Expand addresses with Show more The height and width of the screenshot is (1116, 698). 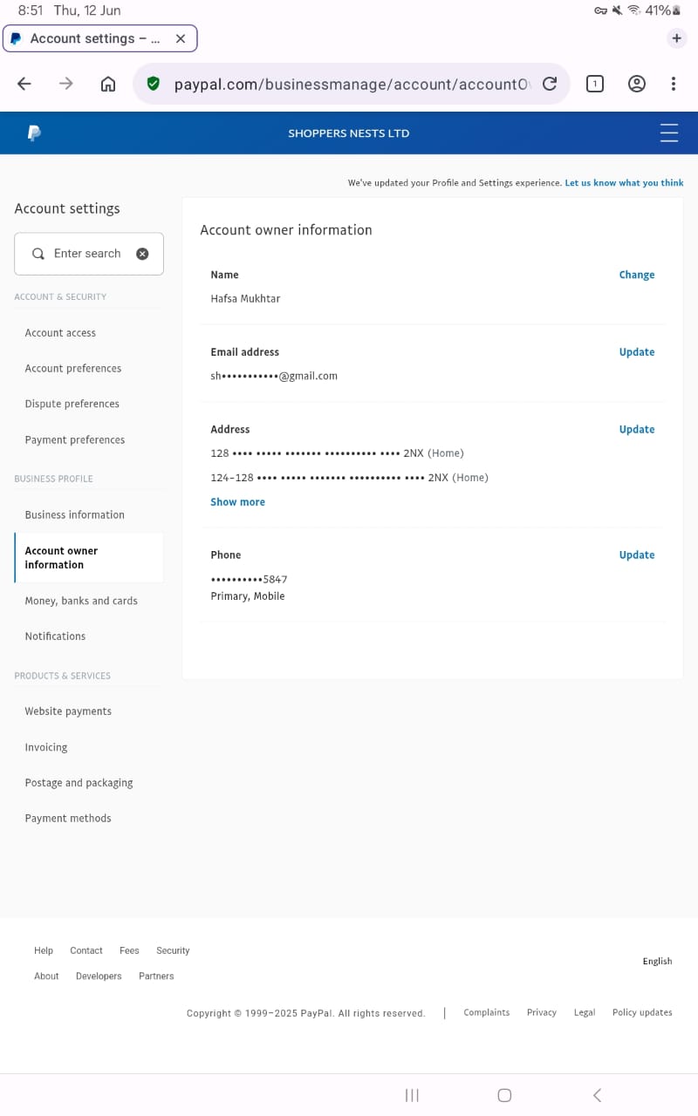(x=237, y=502)
